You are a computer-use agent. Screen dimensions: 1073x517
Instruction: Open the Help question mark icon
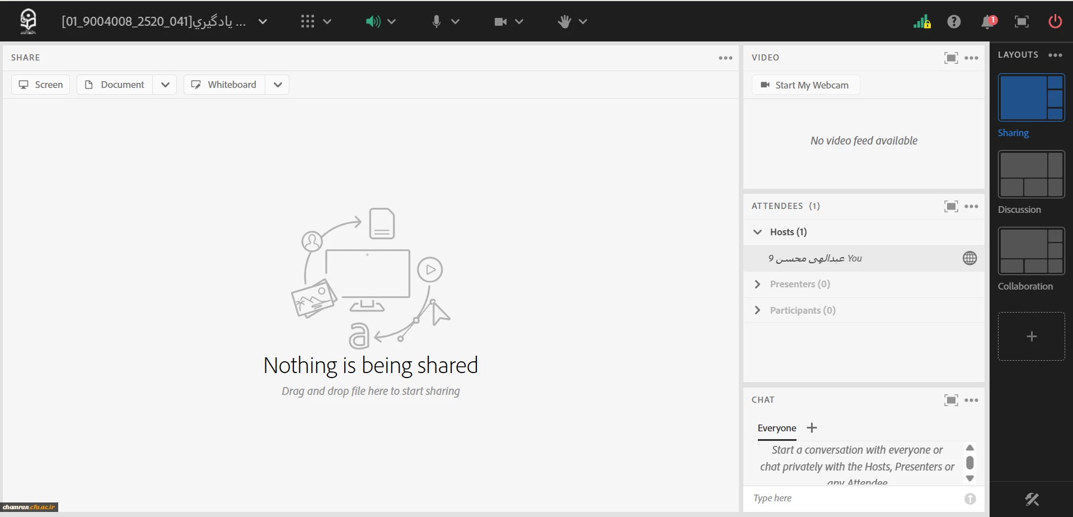[x=954, y=22]
